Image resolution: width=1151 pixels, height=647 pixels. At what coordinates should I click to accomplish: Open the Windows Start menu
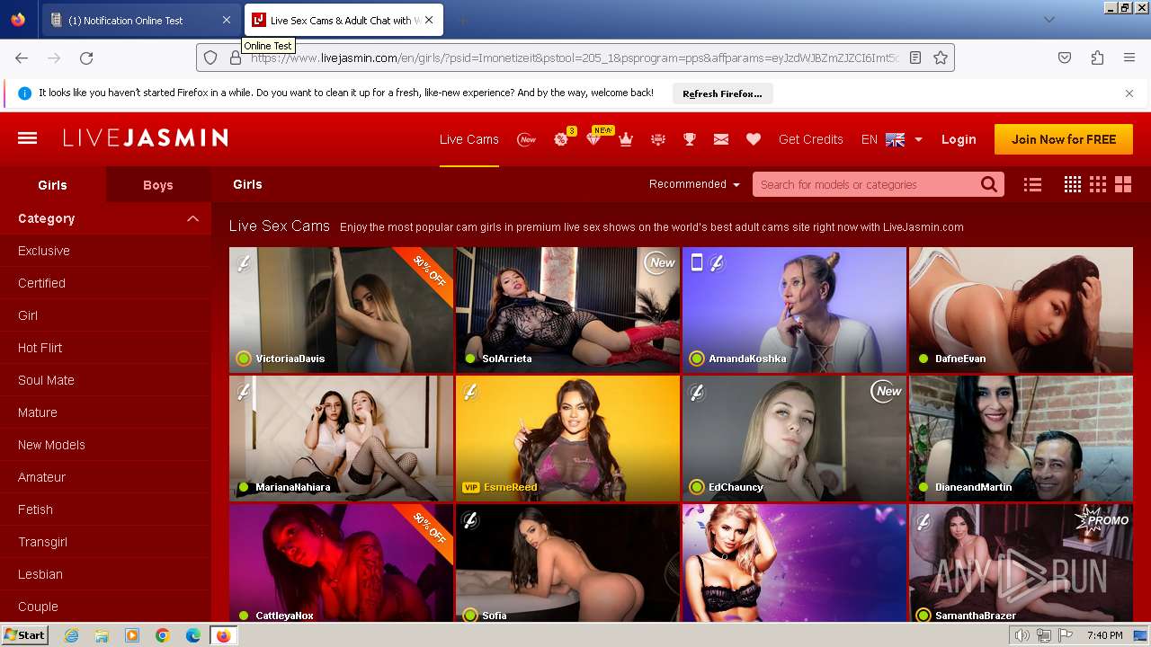24,635
